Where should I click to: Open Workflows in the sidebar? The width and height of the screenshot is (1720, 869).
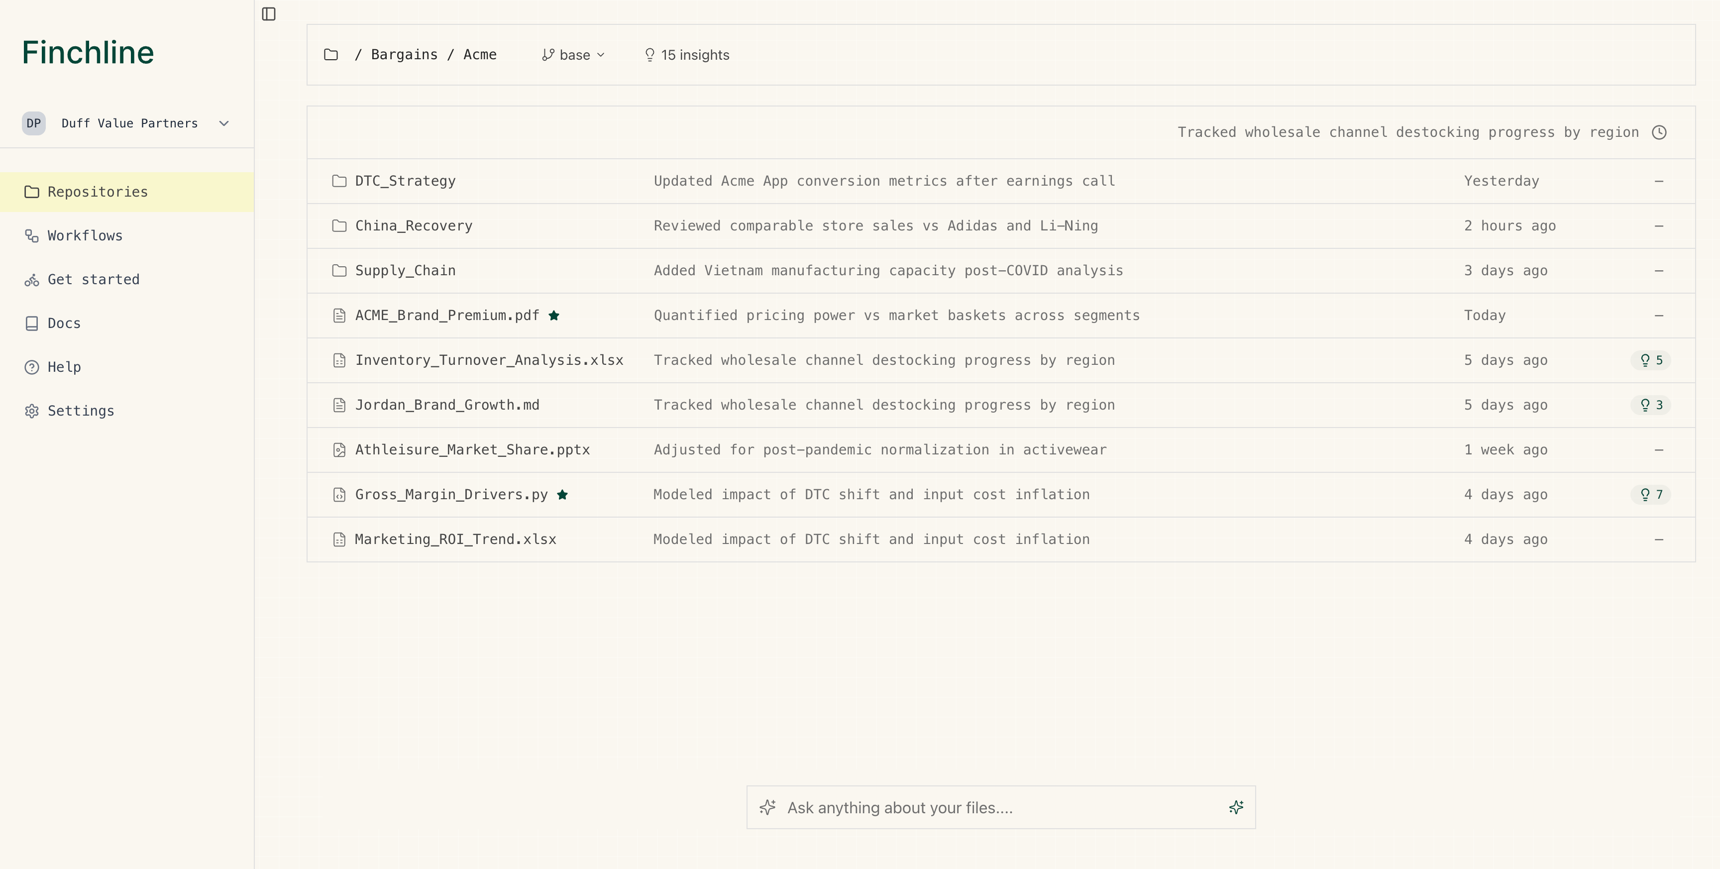[127, 236]
